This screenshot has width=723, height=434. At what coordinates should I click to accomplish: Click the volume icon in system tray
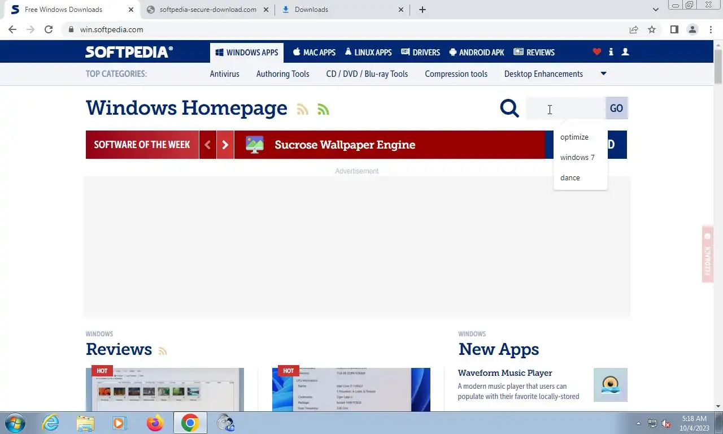click(667, 423)
